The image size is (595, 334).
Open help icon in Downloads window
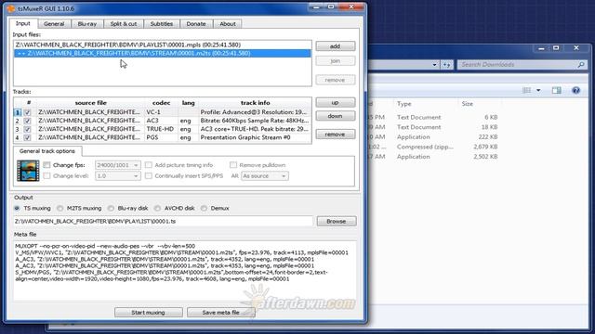575,90
